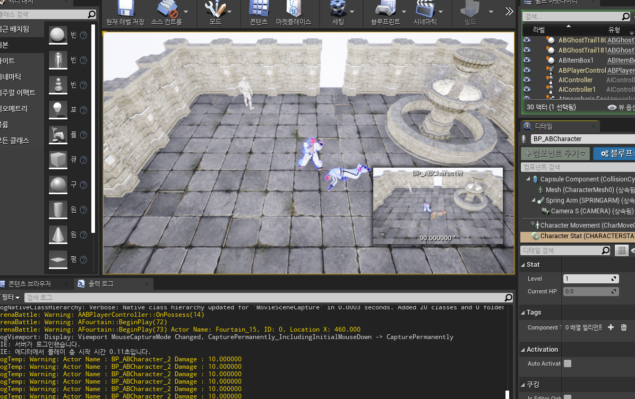Toggle visibility of ABPlayerController
The width and height of the screenshot is (635, 399).
[527, 70]
